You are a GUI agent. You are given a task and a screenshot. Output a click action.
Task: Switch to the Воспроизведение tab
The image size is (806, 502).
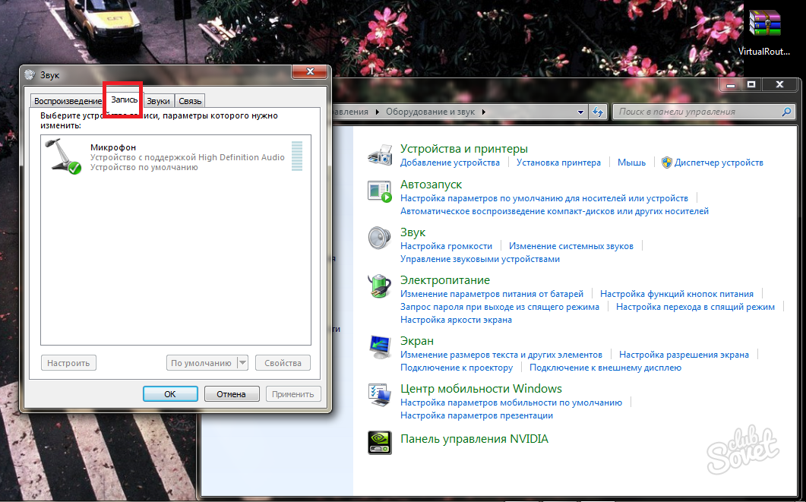(x=68, y=101)
